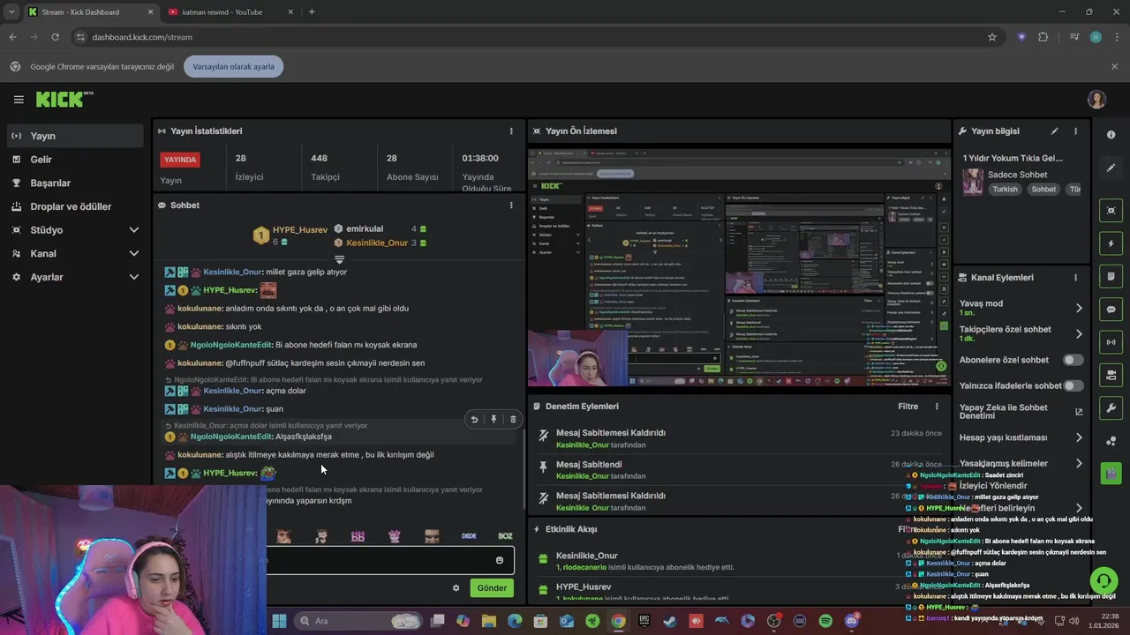Click the green support chat bubble button
Image resolution: width=1130 pixels, height=635 pixels.
tap(1104, 580)
